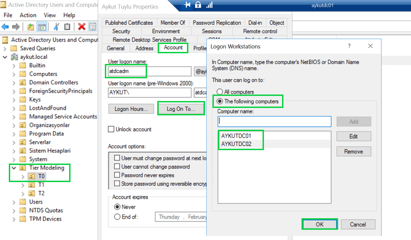Click the red Delete X icon

pyautogui.click(x=82, y=27)
